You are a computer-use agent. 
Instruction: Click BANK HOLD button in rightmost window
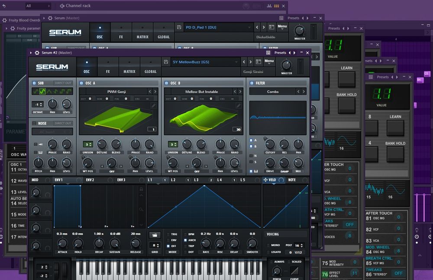pyautogui.click(x=395, y=154)
